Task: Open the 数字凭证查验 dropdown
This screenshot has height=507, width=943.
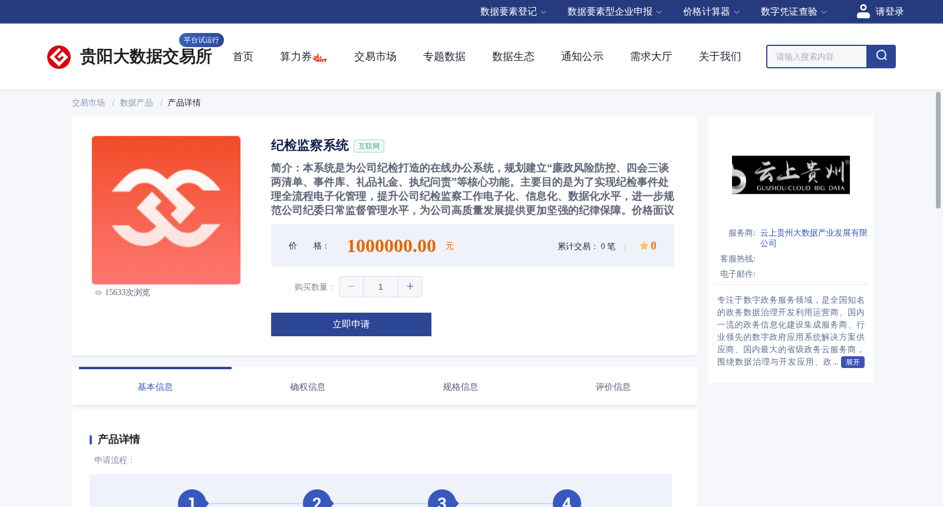Action: coord(794,12)
